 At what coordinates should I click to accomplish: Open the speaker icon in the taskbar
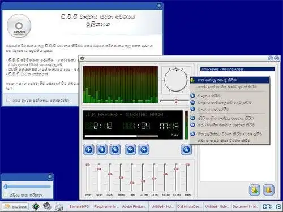[x=47, y=206]
